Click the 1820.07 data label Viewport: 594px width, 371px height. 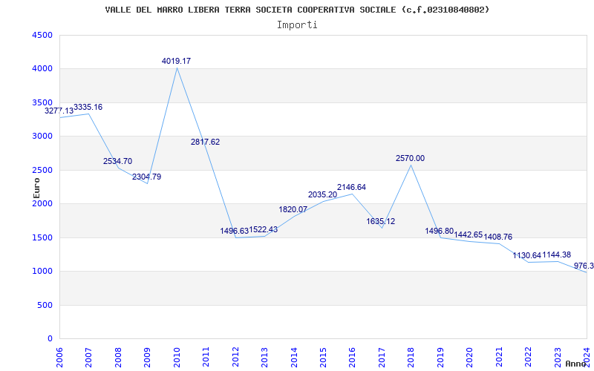coord(293,209)
